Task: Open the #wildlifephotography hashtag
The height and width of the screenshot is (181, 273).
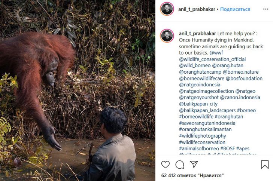Action: click(202, 136)
